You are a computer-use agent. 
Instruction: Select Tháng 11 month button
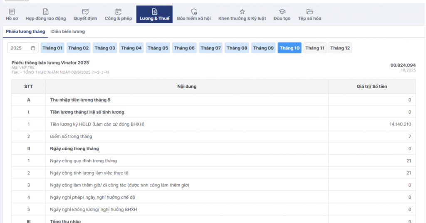pyautogui.click(x=315, y=48)
